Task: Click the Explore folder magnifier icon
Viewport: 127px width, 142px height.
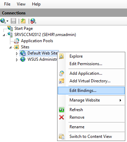Action: point(62,56)
